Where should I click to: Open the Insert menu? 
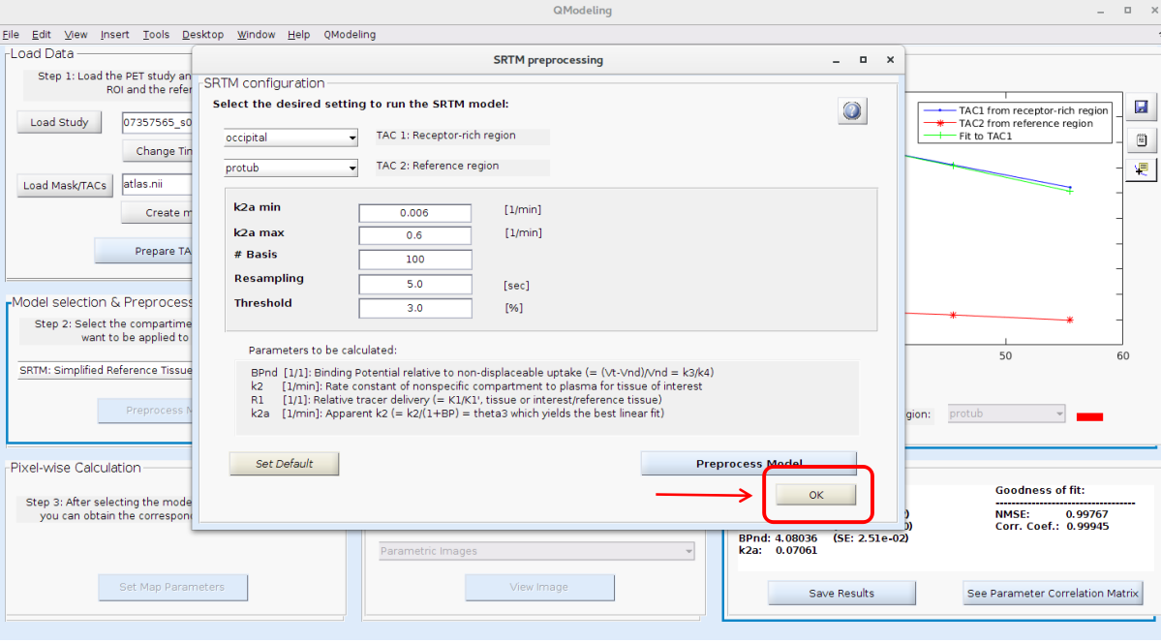114,35
